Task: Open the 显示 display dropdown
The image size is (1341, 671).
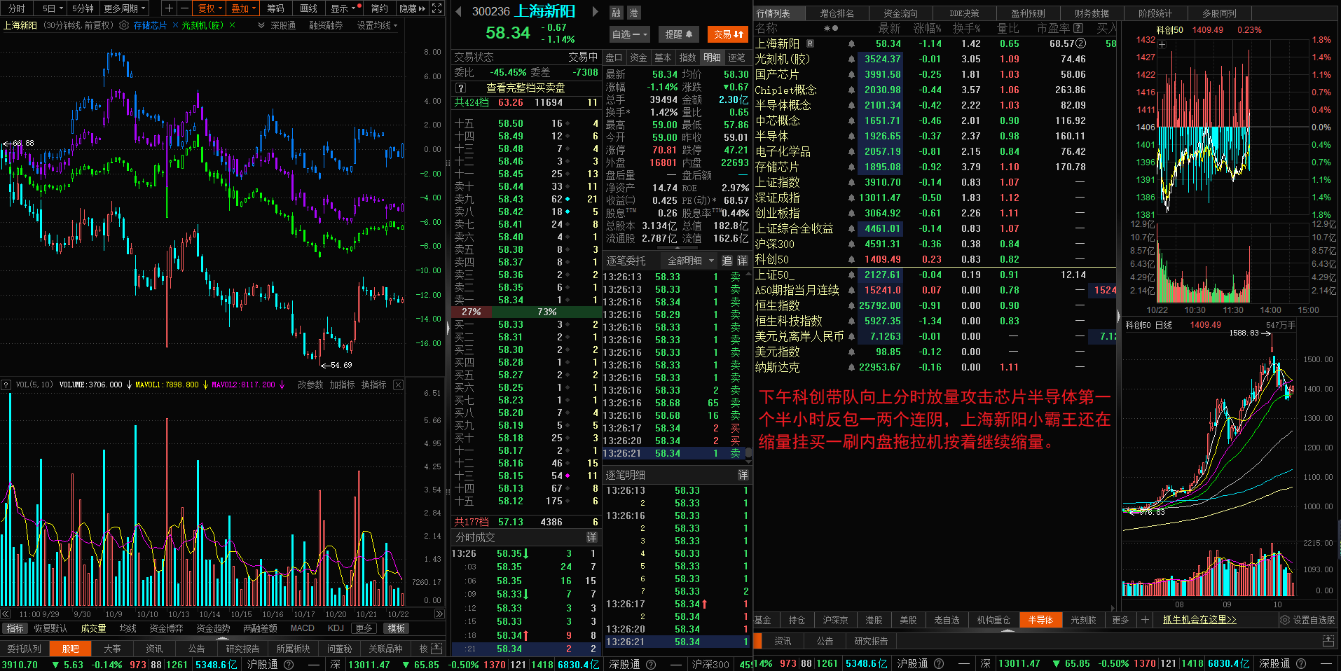Action: [345, 8]
